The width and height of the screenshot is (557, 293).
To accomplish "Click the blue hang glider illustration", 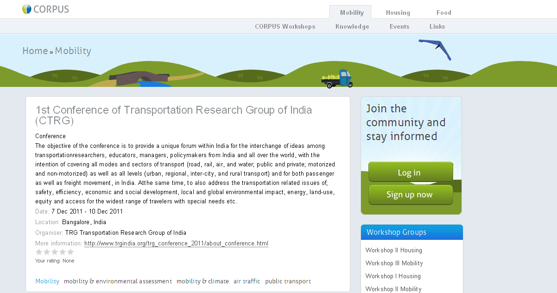I will pyautogui.click(x=436, y=48).
